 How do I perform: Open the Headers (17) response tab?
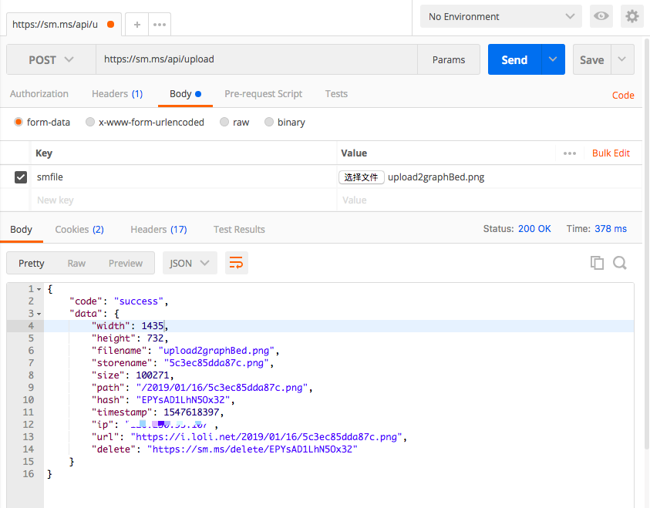pos(158,229)
